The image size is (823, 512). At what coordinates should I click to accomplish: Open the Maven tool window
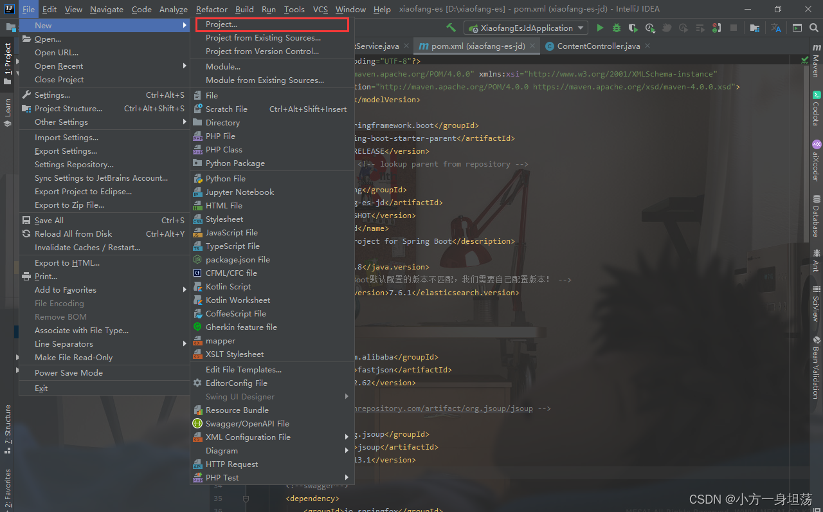tap(816, 62)
